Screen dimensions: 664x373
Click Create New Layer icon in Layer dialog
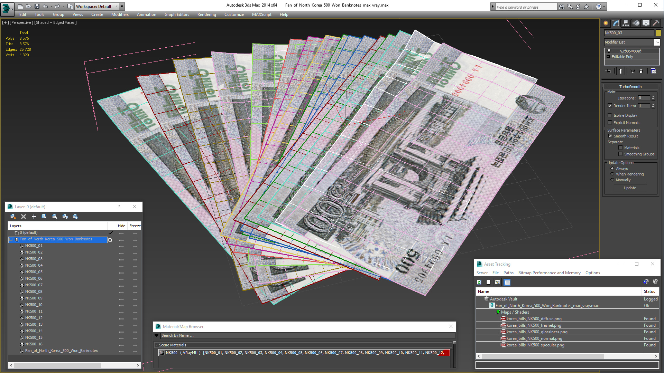[x=13, y=217]
